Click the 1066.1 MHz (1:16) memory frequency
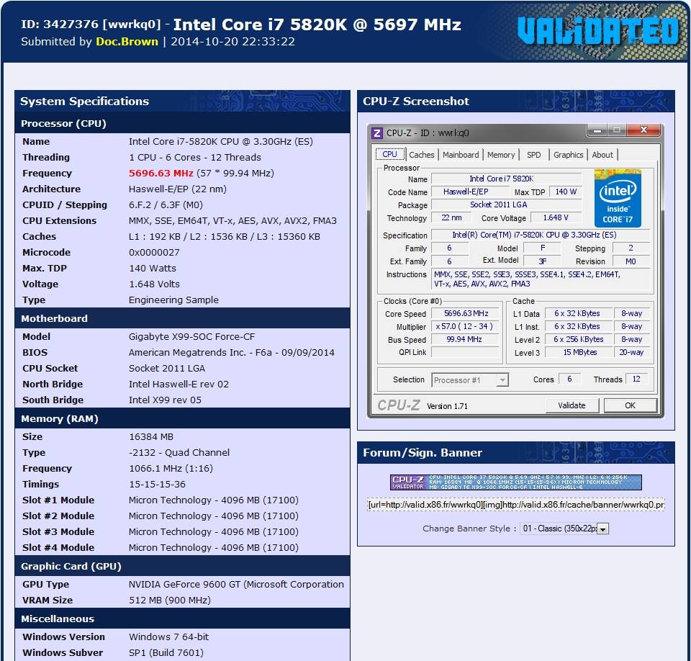 click(171, 469)
